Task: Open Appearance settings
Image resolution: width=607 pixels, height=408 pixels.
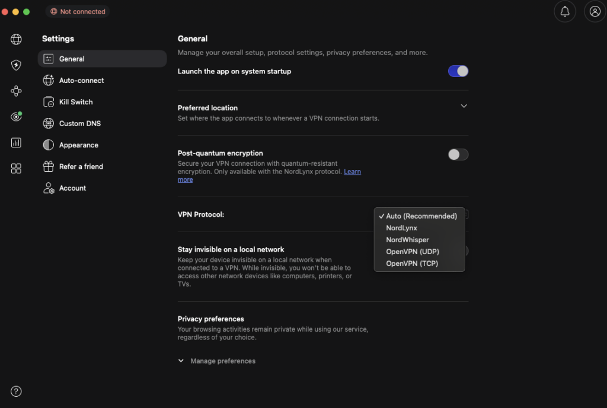Action: point(102,145)
